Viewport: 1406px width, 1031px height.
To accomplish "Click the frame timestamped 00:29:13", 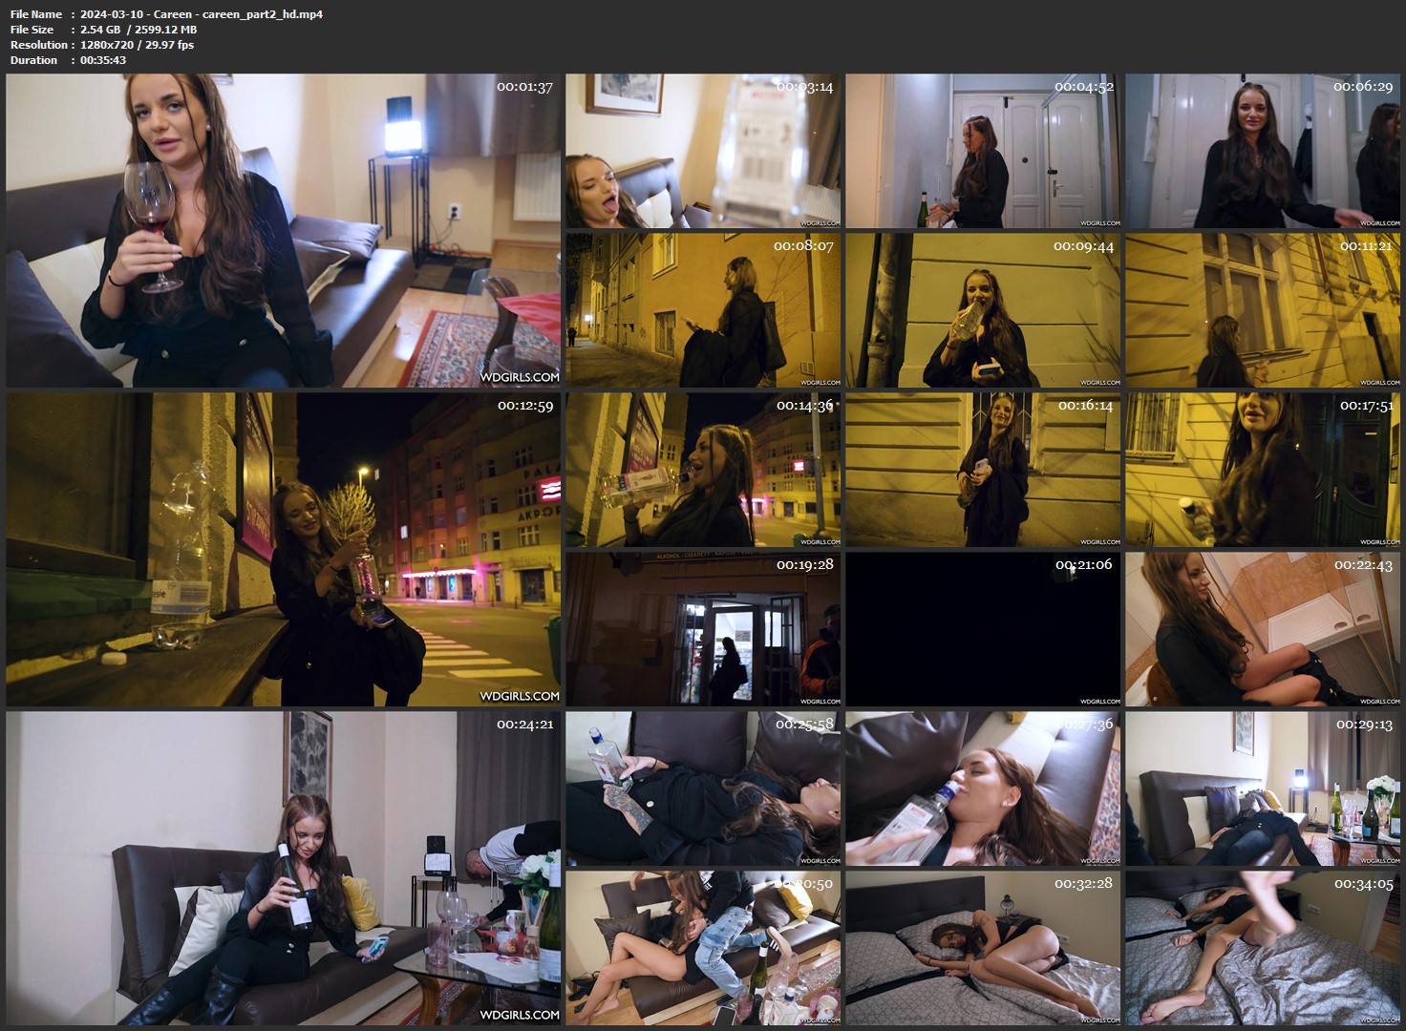I will pos(1262,789).
